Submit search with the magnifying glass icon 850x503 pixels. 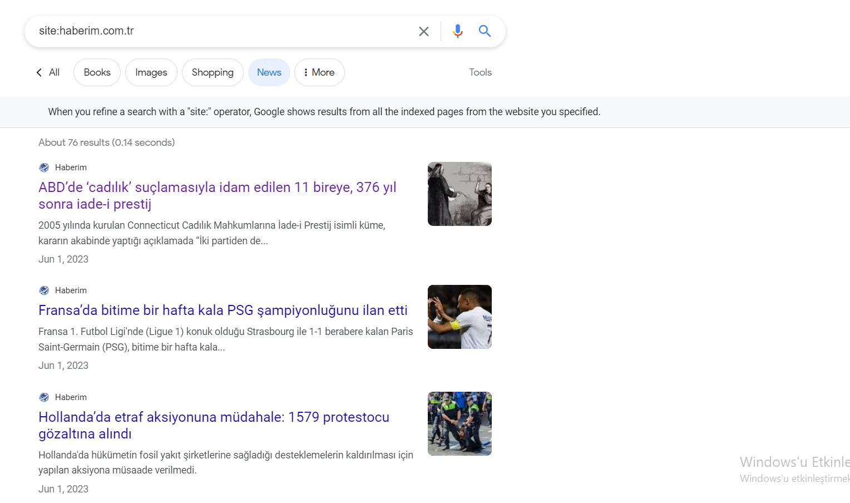pos(485,31)
